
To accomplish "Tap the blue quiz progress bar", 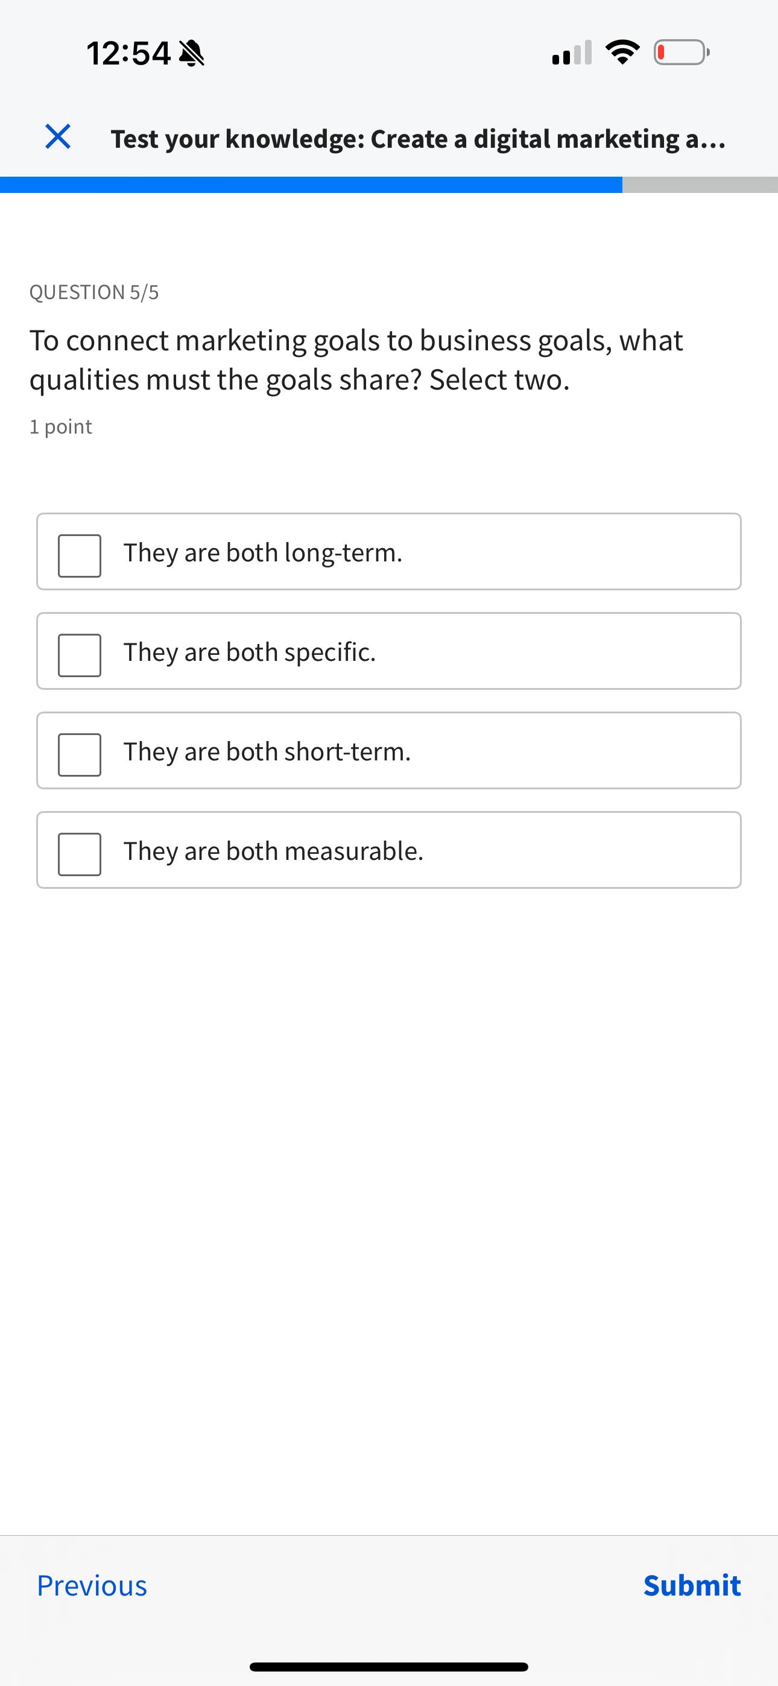I will (311, 185).
